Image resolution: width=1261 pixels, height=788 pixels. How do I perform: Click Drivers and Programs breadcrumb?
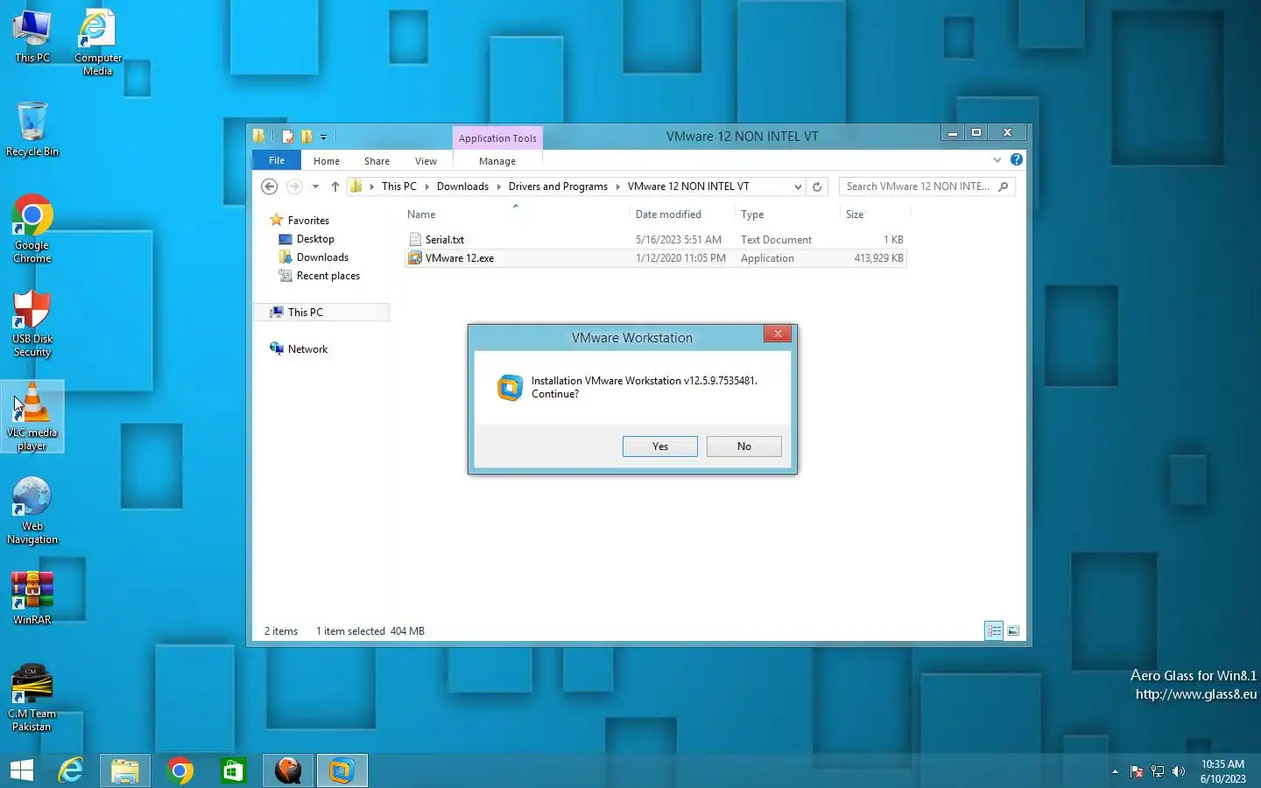pos(558,186)
